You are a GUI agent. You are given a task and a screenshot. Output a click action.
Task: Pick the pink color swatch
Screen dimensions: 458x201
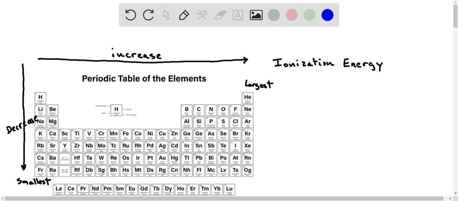click(x=292, y=15)
